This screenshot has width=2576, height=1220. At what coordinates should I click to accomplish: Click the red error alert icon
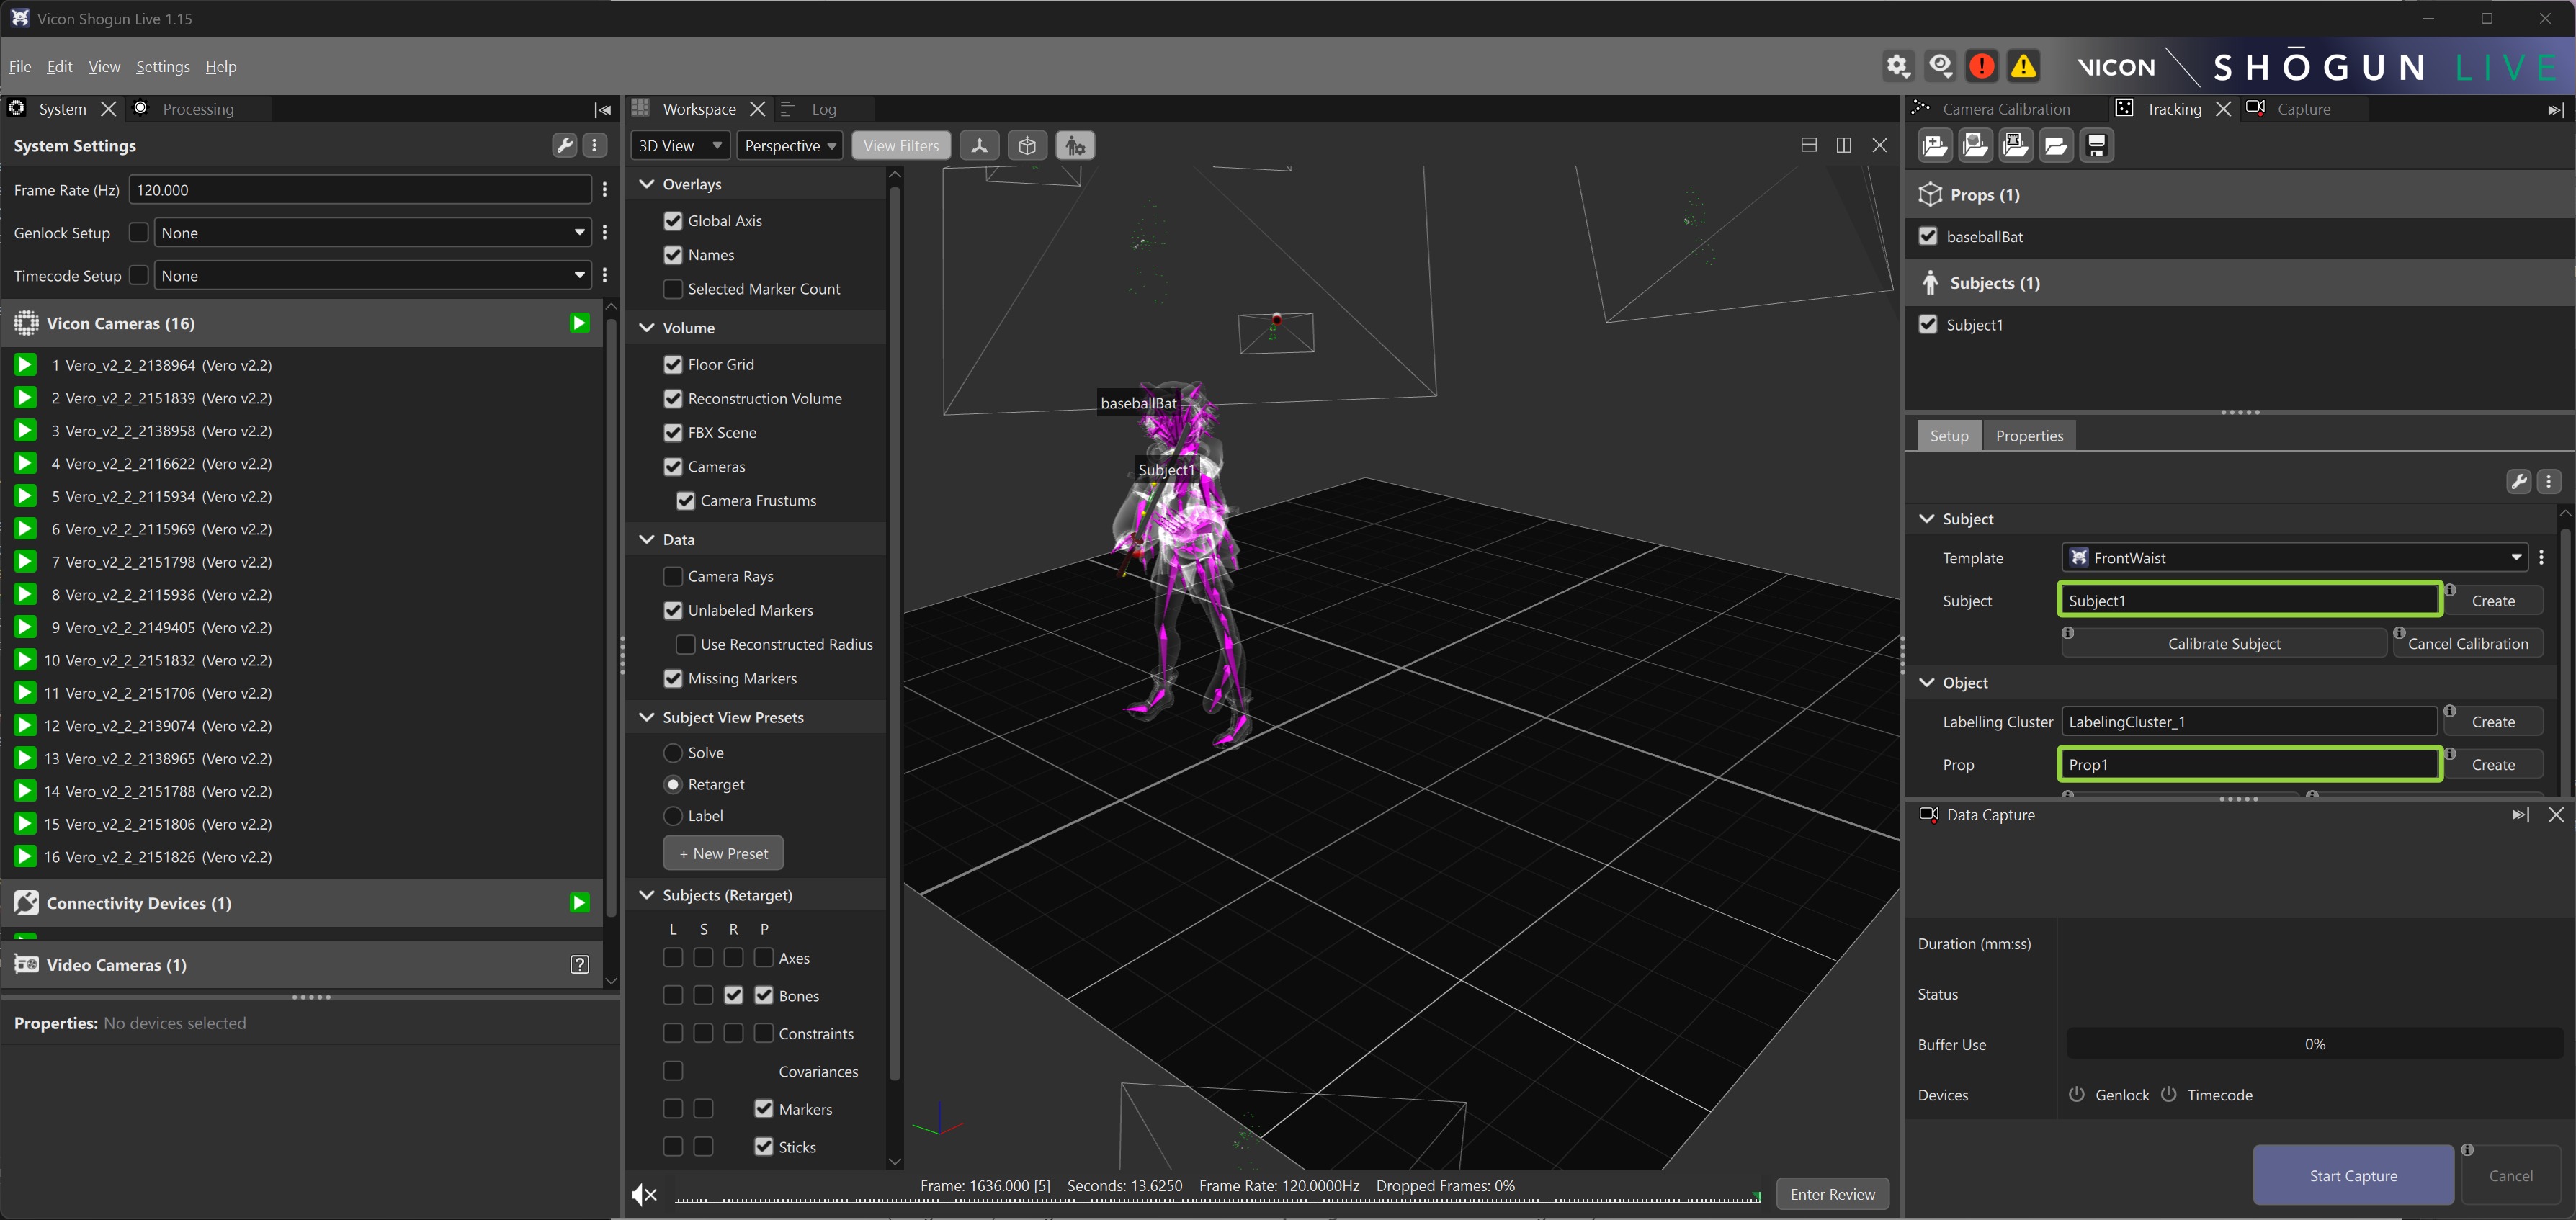[x=1981, y=66]
